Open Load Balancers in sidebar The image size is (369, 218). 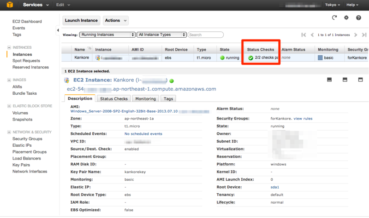click(x=27, y=158)
